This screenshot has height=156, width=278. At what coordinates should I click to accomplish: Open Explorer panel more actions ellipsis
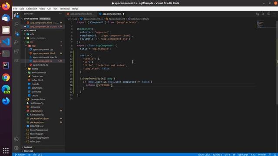[60, 14]
